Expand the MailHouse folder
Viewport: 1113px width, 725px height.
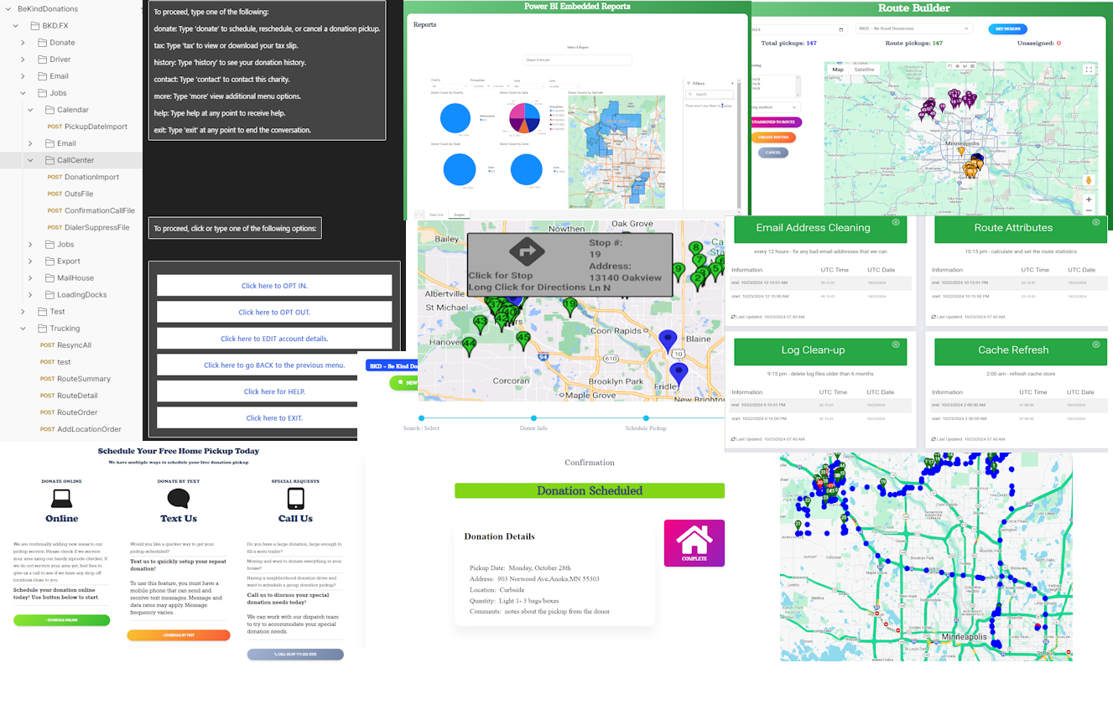(x=30, y=278)
